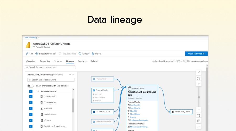Click the MeasurefromDiffTables link
This screenshot has width=236, height=131.
click(x=139, y=127)
